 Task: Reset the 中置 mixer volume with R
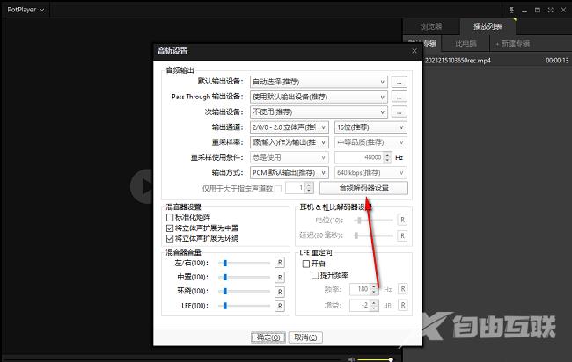pos(280,277)
